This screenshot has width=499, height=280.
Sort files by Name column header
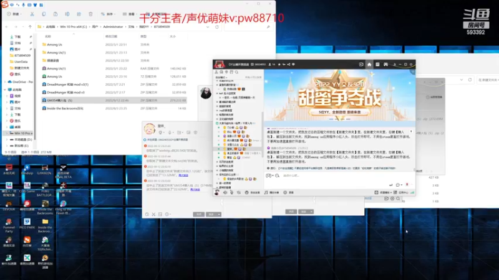coord(48,37)
